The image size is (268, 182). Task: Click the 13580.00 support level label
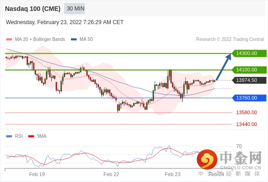[247, 112]
